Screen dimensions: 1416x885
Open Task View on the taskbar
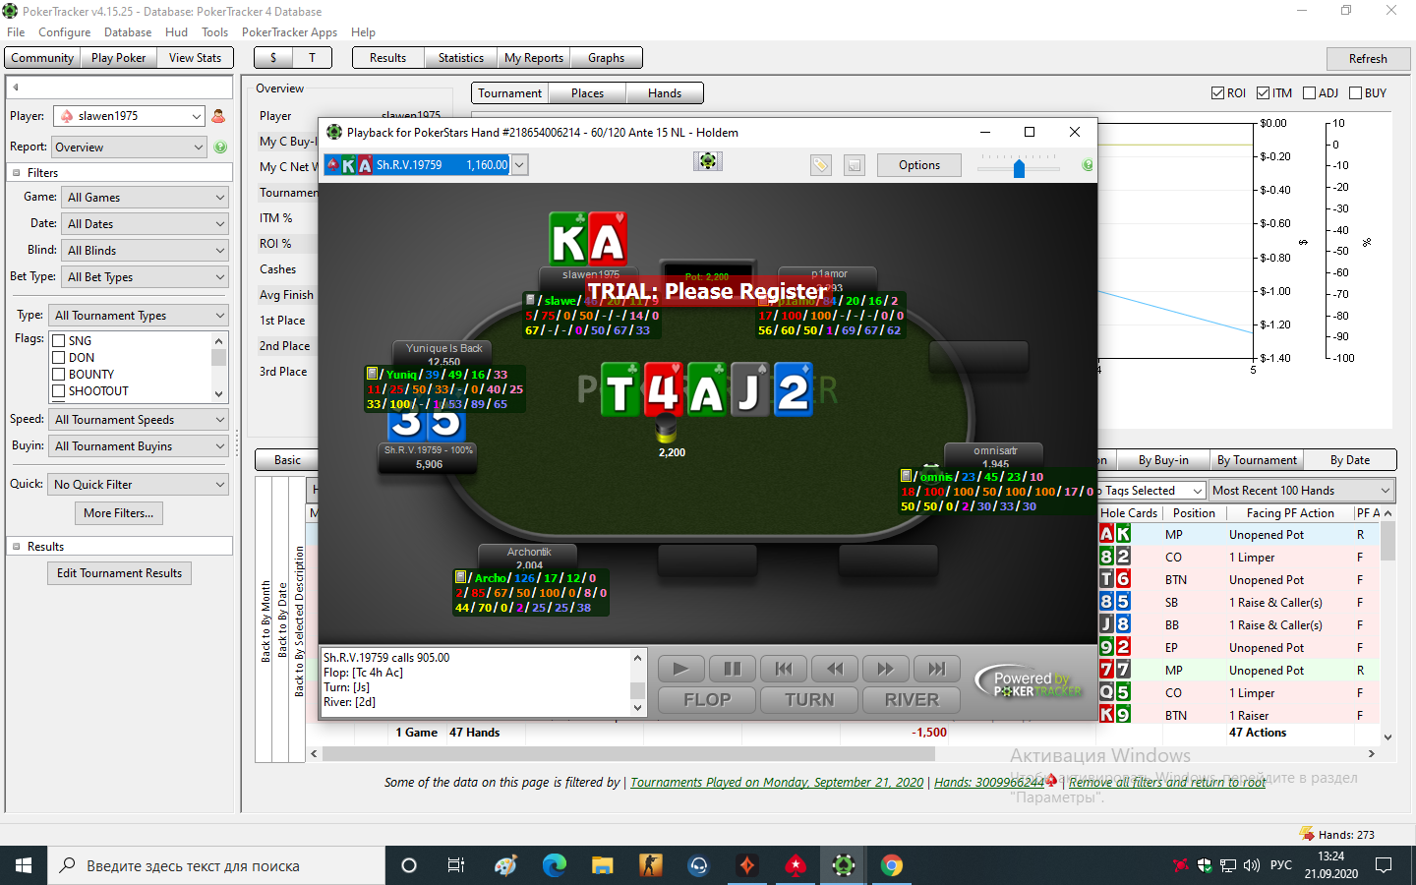pos(456,865)
